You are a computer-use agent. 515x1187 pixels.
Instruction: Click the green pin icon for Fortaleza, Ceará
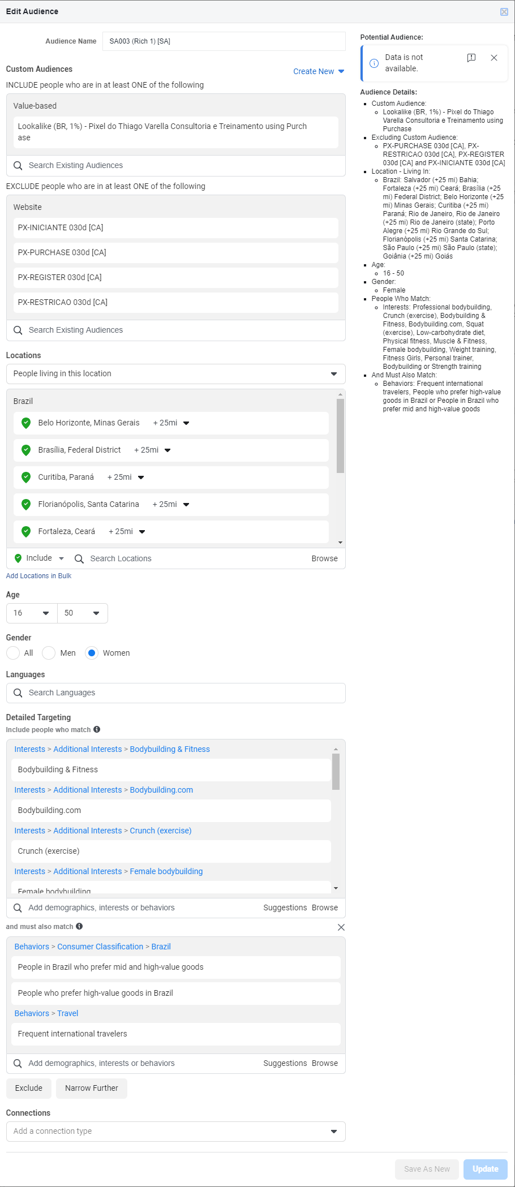pos(26,531)
